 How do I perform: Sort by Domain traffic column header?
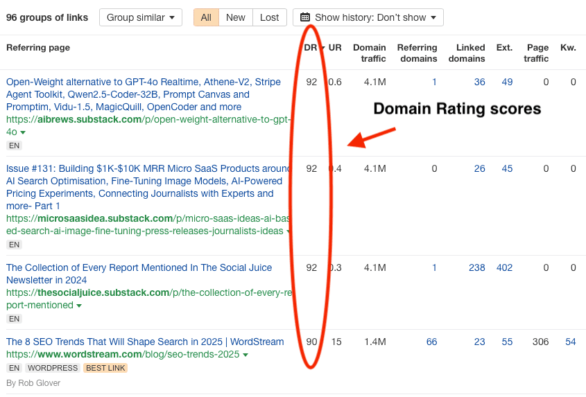(369, 53)
